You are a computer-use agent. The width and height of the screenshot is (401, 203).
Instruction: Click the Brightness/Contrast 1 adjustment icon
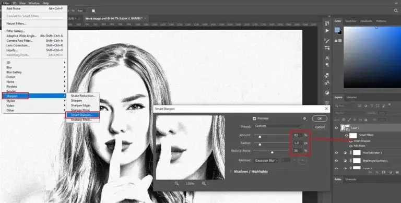pos(345,161)
